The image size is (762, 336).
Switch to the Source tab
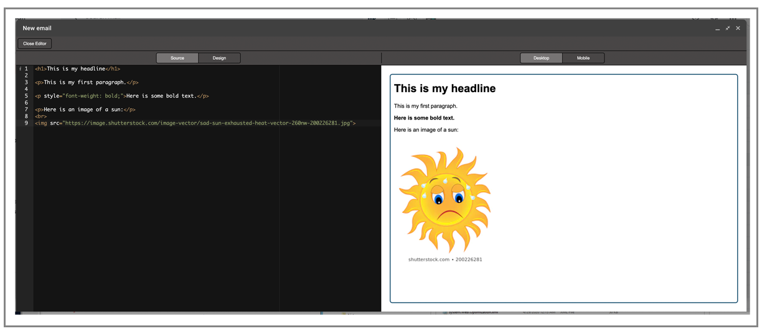click(x=177, y=58)
